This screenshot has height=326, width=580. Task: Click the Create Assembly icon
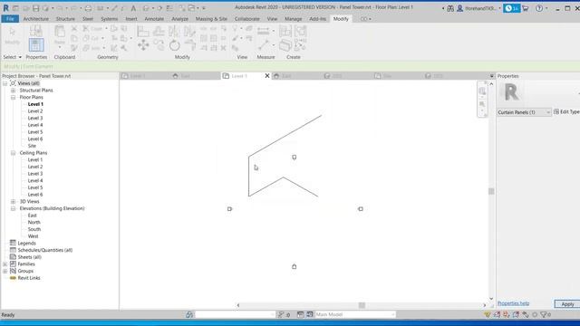(x=285, y=32)
